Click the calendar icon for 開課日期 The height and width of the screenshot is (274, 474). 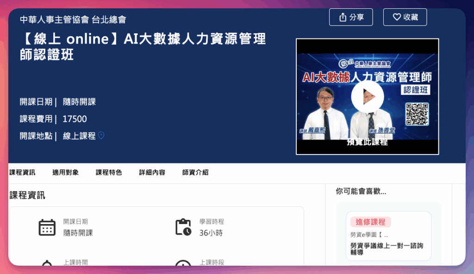pos(47,227)
